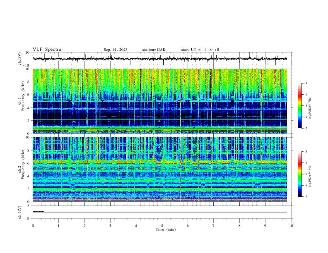Screen dimensions: 328x253
Task: Click the ch.2 color scale bar
Action: 299,174
